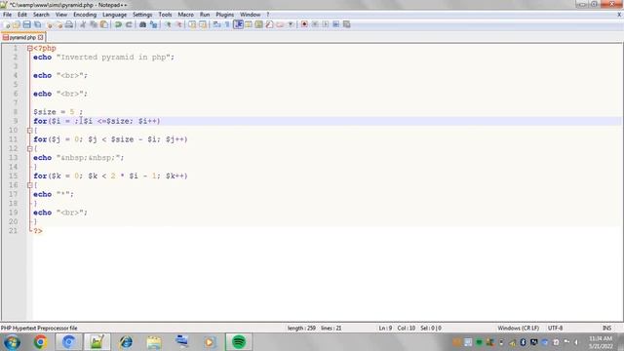Click the Copy toolbar icon
The image size is (624, 351).
click(x=94, y=24)
